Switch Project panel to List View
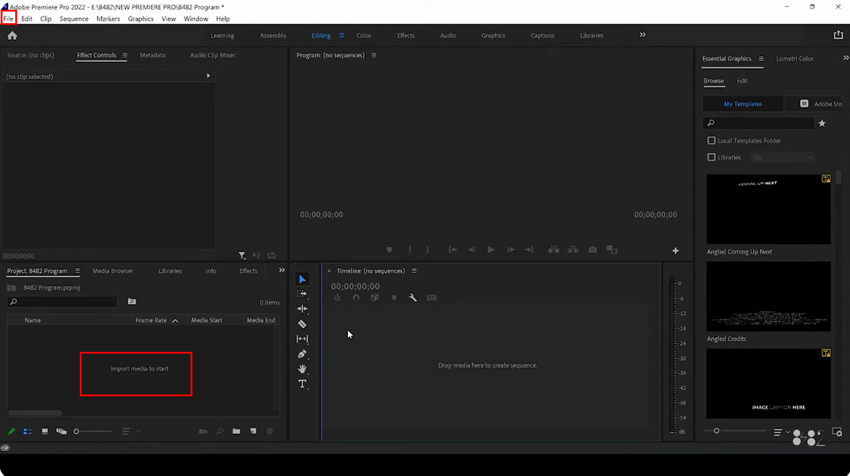Screen dimensions: 850x476 [x=28, y=431]
